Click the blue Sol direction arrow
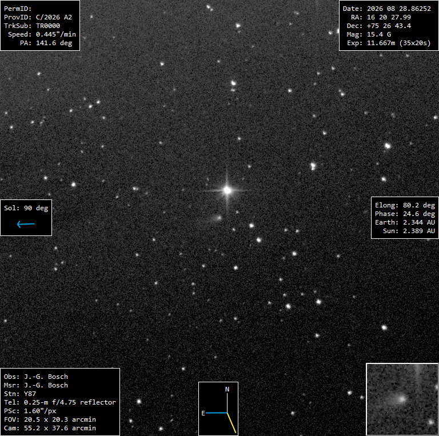Screen dimensions: 439x436 pos(26,224)
